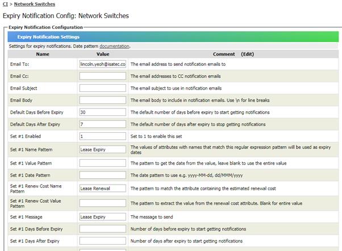Screen dimensions: 342x251
Task: Click the Default Days Before Expiry field
Action: click(x=103, y=112)
